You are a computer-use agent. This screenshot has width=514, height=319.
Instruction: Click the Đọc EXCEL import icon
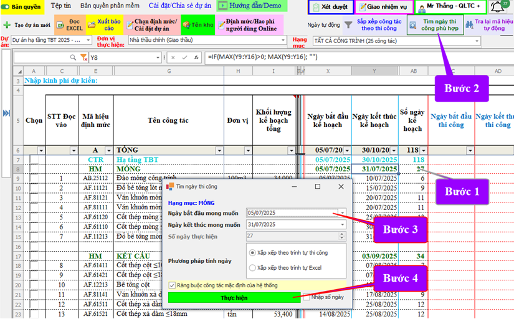pos(61,25)
